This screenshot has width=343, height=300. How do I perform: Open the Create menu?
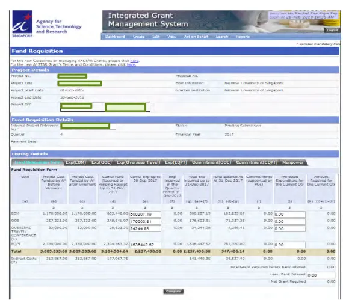138,37
